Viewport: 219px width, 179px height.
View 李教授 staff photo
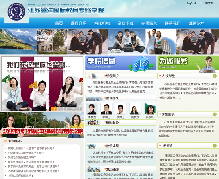click(92, 109)
